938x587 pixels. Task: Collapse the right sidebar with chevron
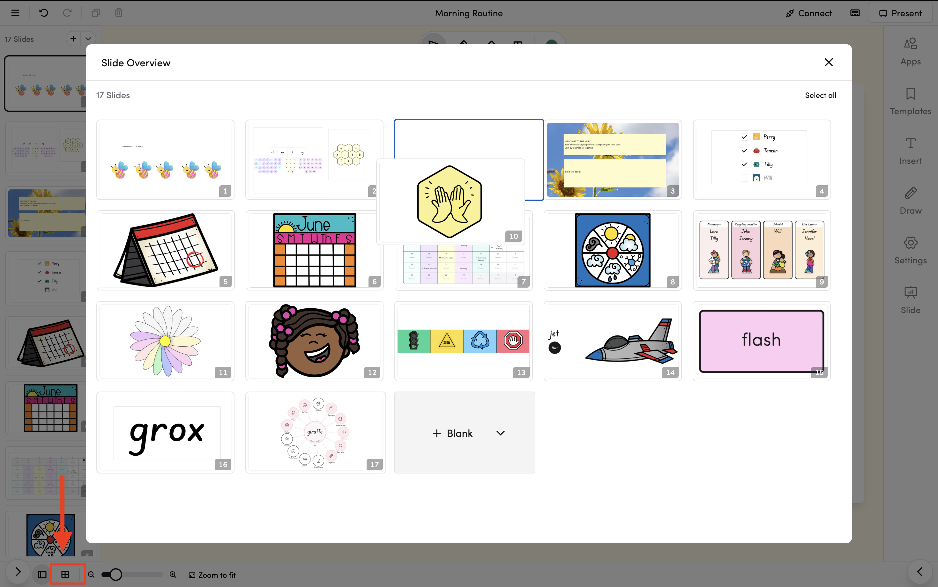920,571
